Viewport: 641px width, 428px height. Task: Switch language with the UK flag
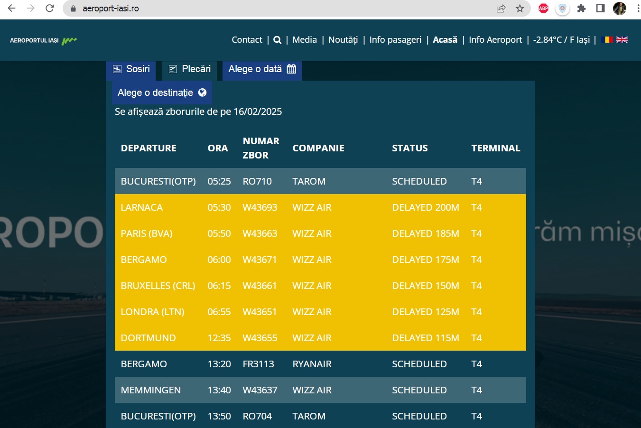click(622, 40)
